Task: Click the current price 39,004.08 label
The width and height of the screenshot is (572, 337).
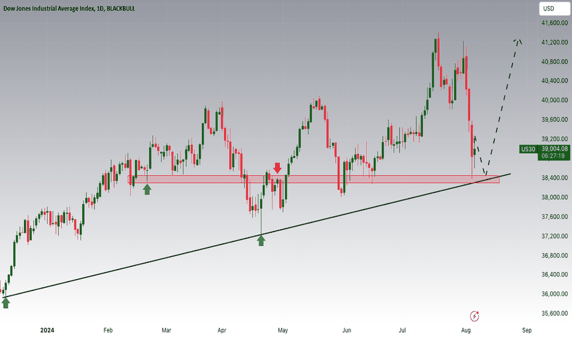Action: (554, 149)
